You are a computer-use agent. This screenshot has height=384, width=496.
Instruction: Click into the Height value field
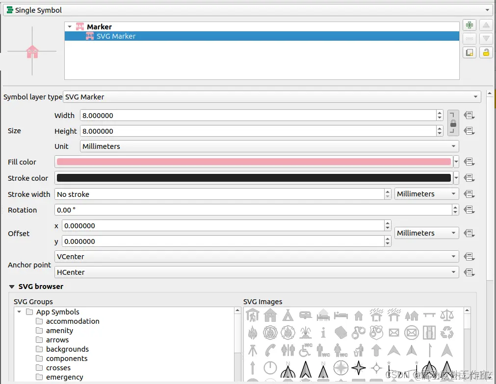(x=258, y=131)
